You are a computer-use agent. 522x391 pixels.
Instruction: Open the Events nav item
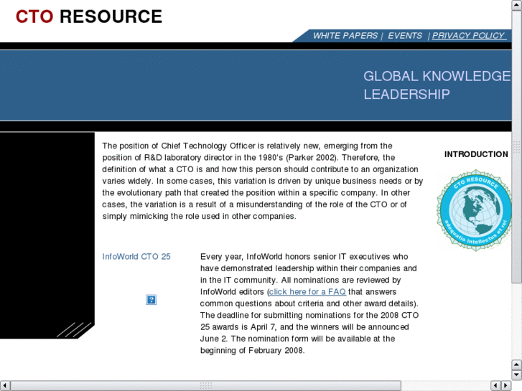pos(405,36)
